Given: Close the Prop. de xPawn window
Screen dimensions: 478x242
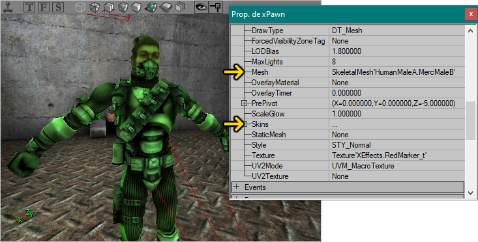Looking at the screenshot, I should click(471, 14).
